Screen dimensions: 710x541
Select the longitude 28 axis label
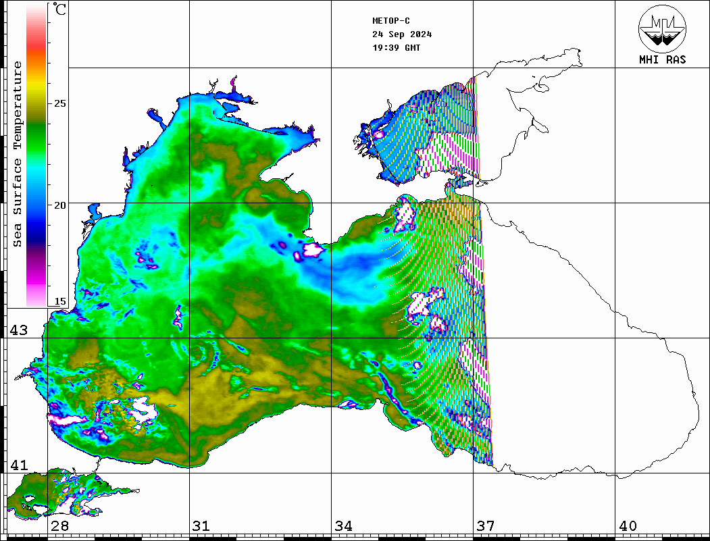click(59, 525)
